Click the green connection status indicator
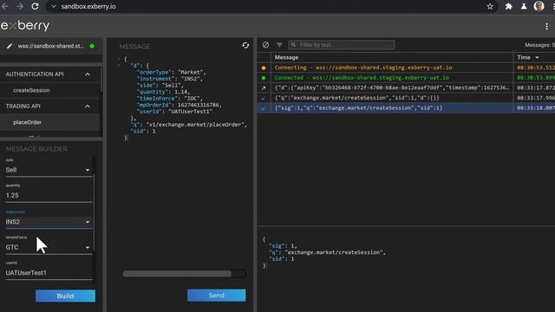Image resolution: width=555 pixels, height=312 pixels. coord(92,46)
